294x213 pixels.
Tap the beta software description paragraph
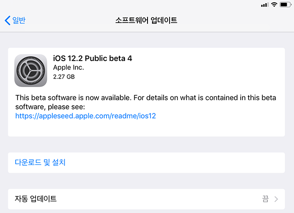point(146,102)
